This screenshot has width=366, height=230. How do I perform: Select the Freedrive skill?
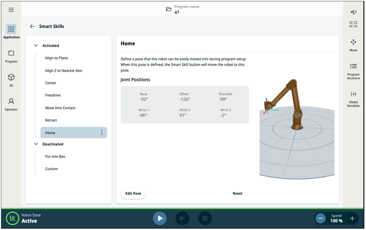pyautogui.click(x=53, y=95)
